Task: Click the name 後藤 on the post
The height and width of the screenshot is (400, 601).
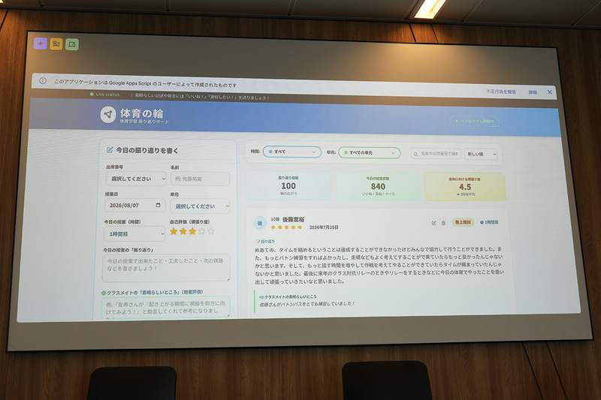Action: pos(293,219)
